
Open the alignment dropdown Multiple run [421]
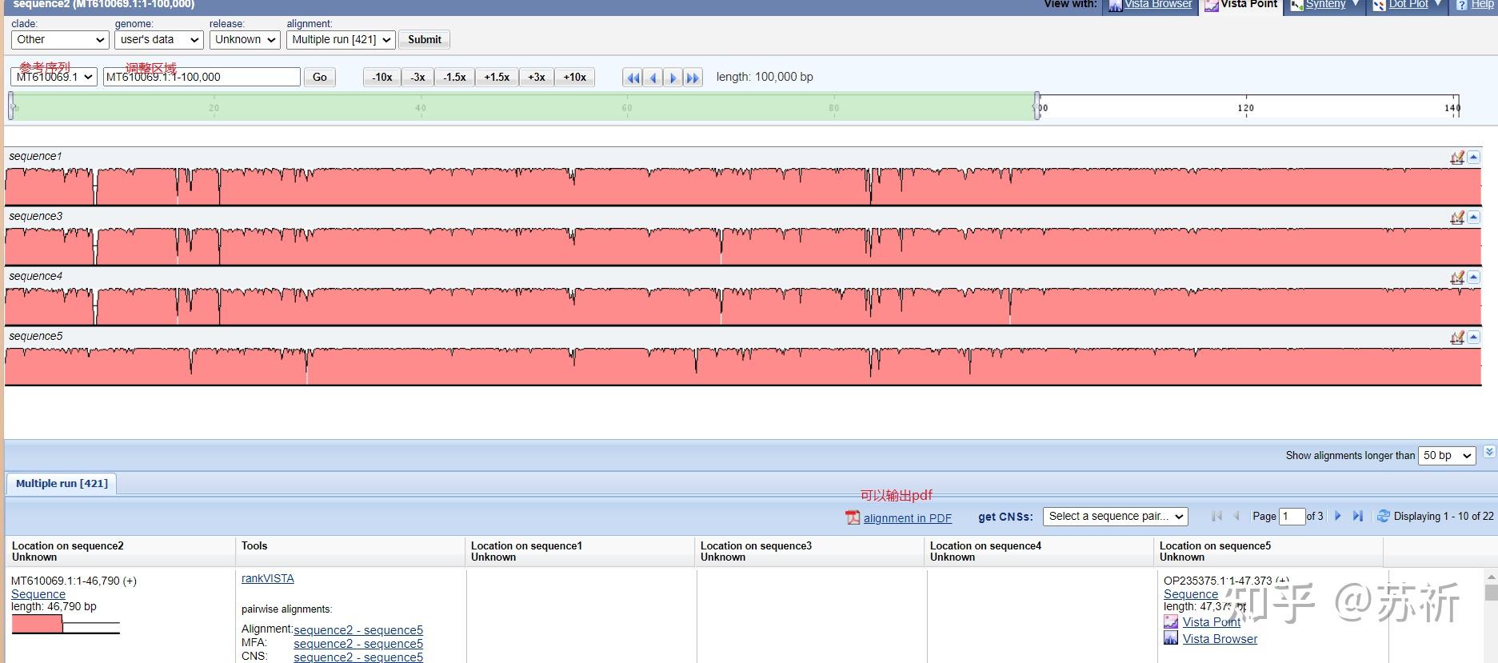(x=341, y=39)
